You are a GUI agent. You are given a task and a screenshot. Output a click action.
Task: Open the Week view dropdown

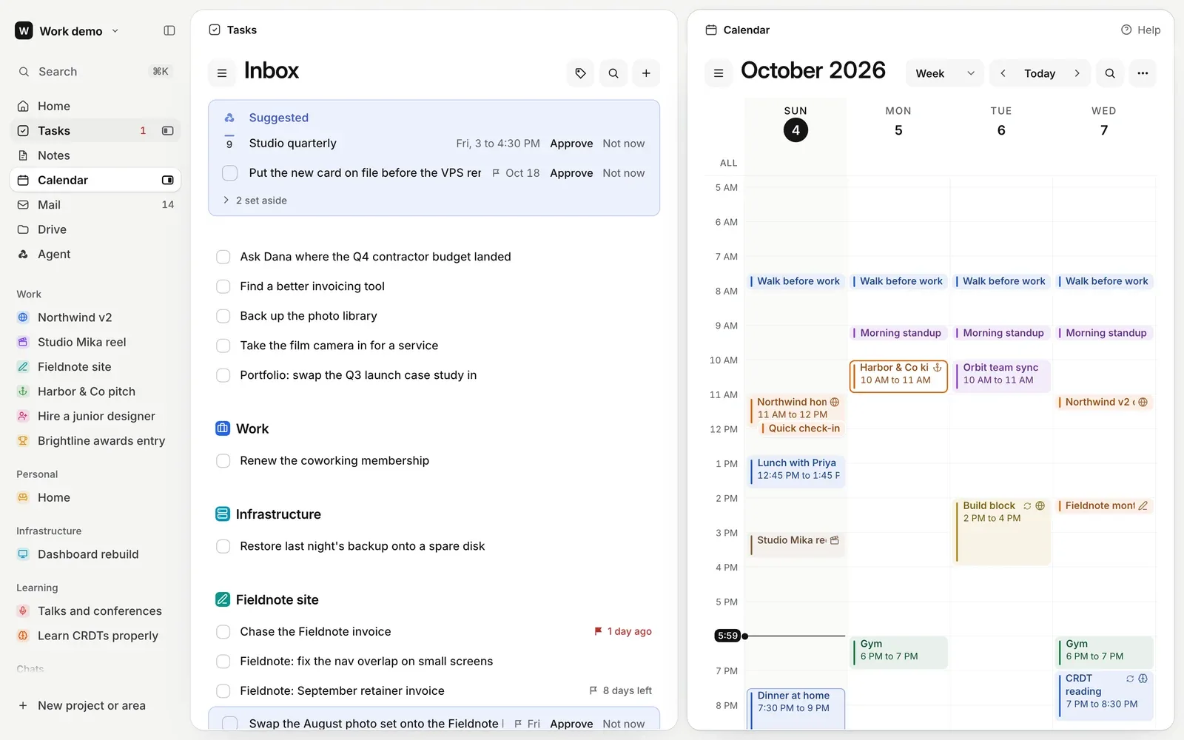pos(945,73)
